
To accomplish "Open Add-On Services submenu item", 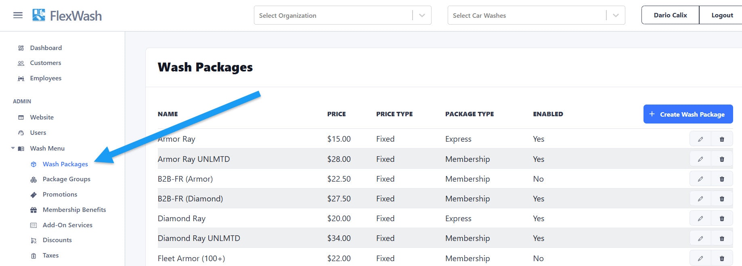I will (x=67, y=225).
